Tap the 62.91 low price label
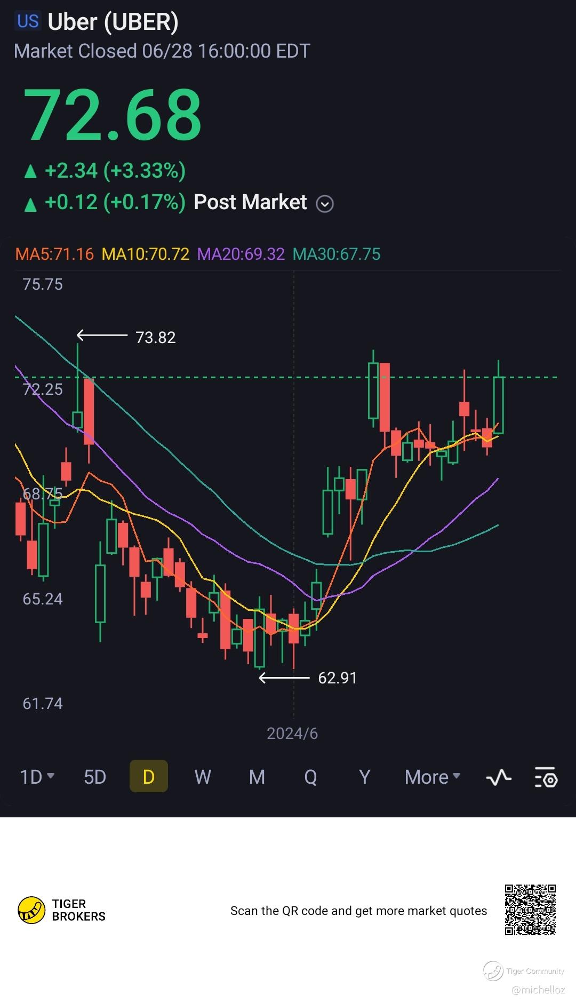Screen dimensions: 576x1003 coord(337,678)
